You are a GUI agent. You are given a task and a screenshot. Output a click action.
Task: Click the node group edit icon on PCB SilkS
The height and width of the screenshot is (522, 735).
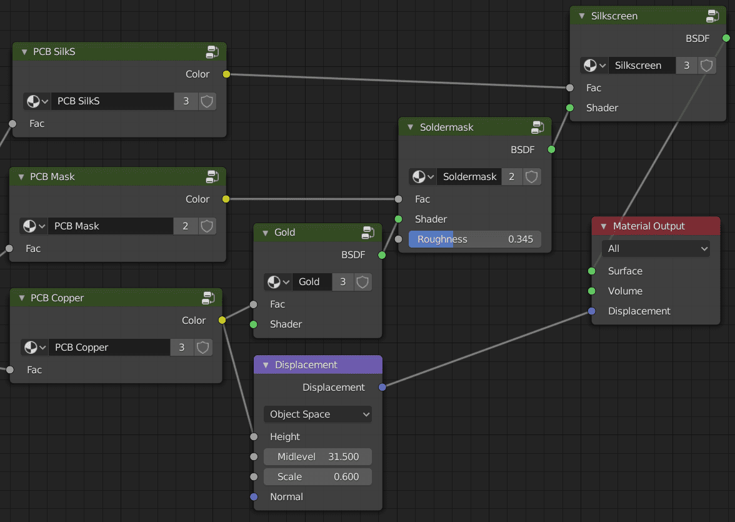click(212, 52)
